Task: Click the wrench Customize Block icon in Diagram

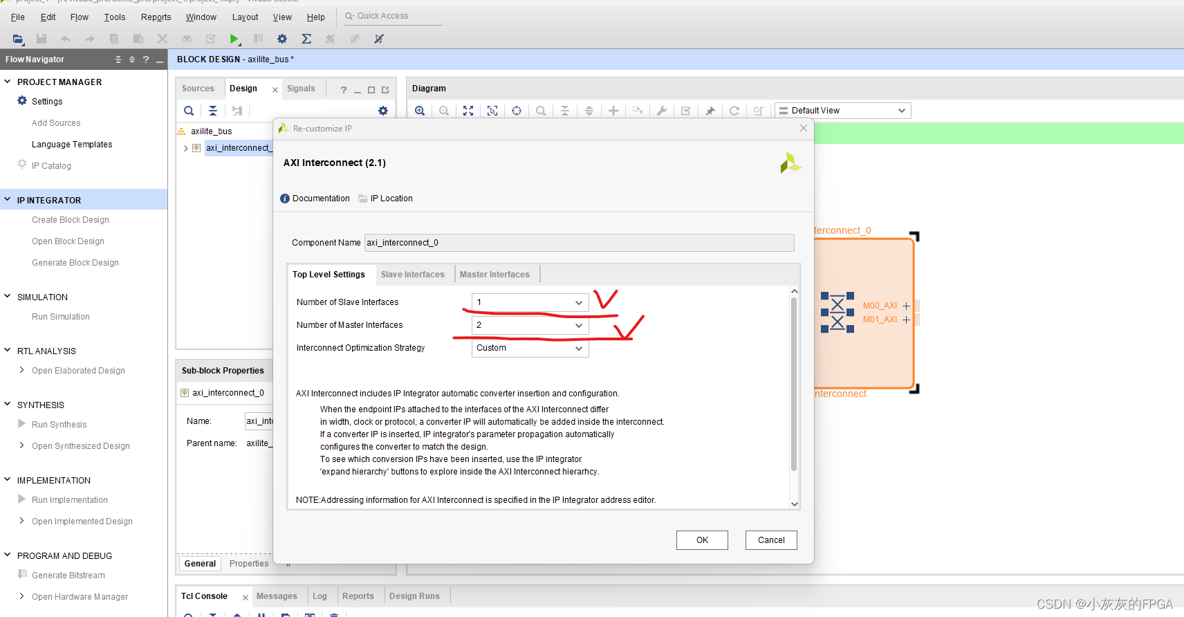Action: click(662, 111)
